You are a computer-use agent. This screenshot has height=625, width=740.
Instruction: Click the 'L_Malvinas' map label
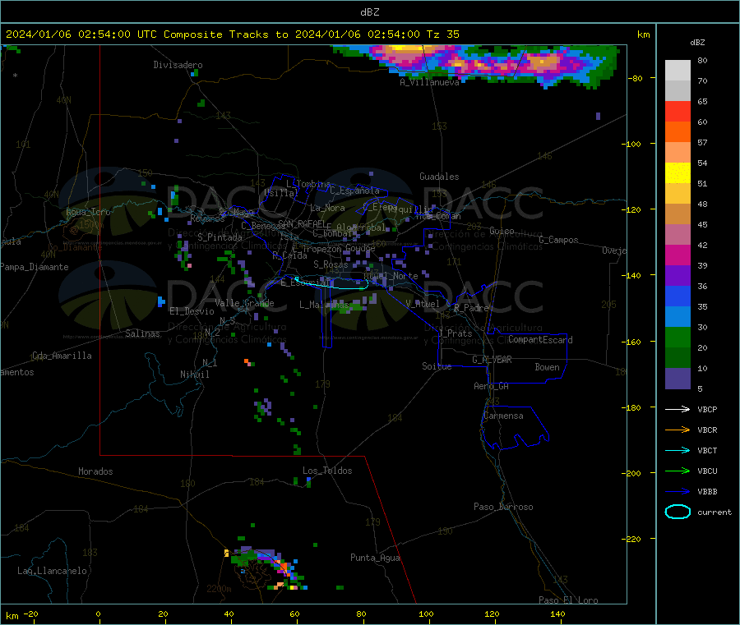click(324, 305)
